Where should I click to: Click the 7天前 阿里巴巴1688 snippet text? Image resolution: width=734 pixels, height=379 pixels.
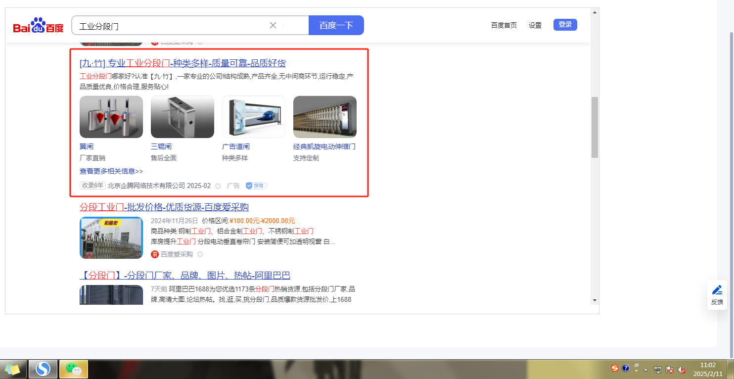[x=253, y=294]
